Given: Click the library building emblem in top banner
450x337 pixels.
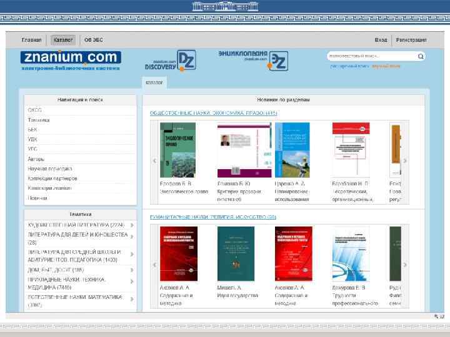Looking at the screenshot, I should click(225, 6).
